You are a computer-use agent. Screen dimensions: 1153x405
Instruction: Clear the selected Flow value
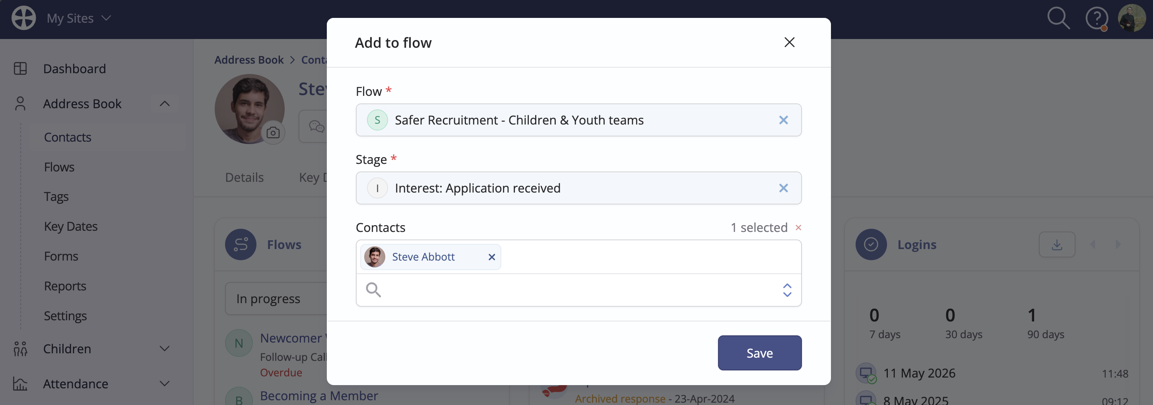pos(783,120)
